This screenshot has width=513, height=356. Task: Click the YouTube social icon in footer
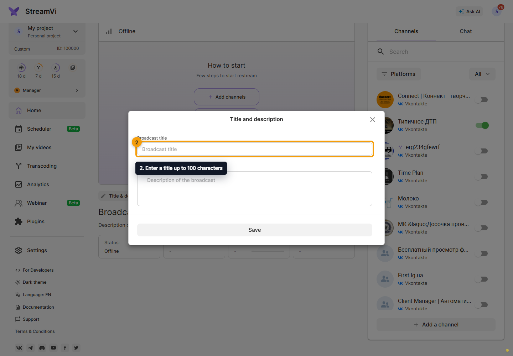pos(53,348)
